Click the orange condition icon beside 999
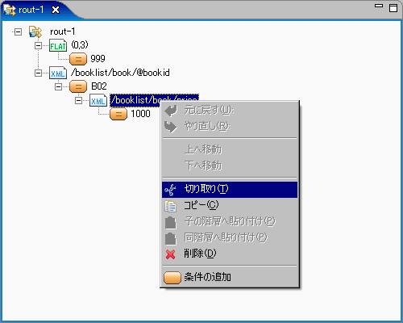This screenshot has width=403, height=323. [x=78, y=59]
